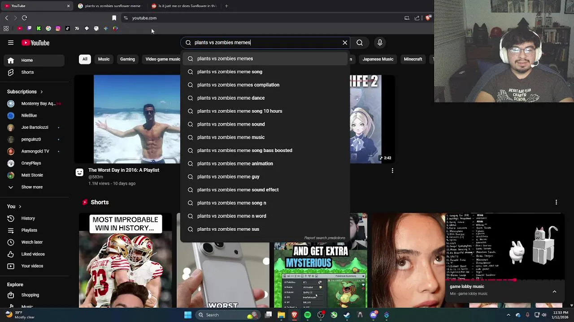Bookmark this page with the bookmark icon
The image size is (574, 322).
pyautogui.click(x=114, y=18)
